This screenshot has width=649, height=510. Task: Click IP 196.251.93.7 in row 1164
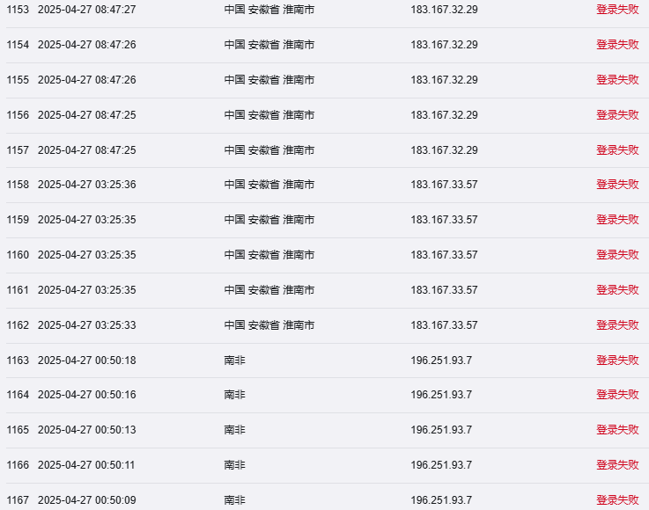pyautogui.click(x=441, y=395)
